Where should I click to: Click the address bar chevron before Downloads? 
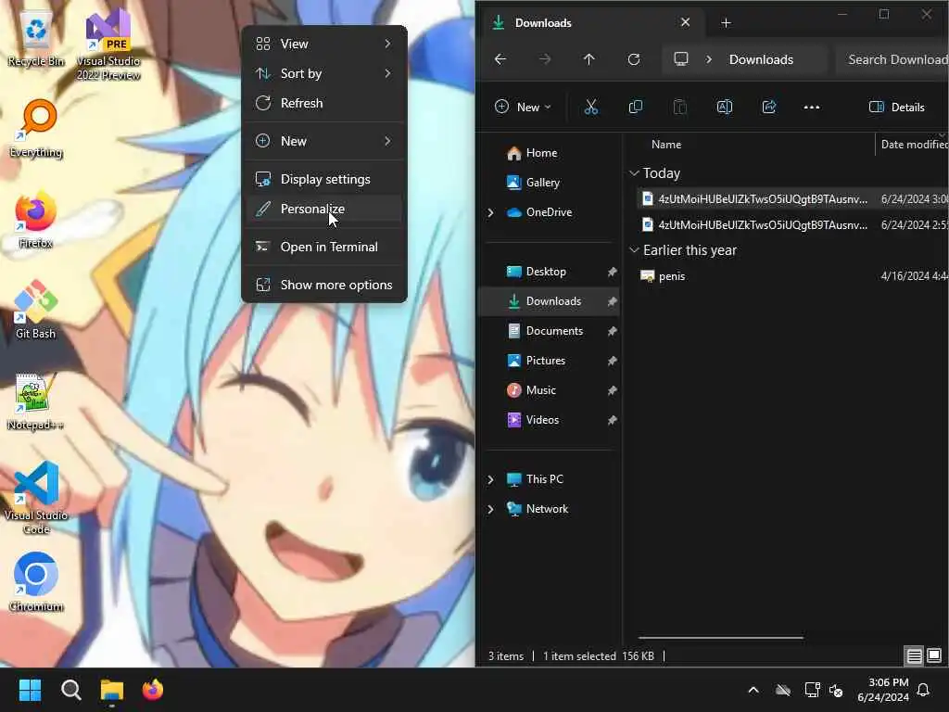click(709, 59)
